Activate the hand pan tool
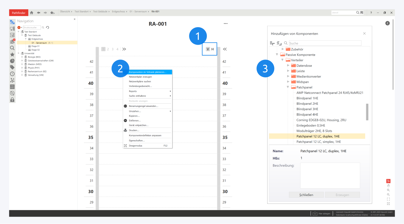The width and height of the screenshot is (404, 224). pos(388,186)
